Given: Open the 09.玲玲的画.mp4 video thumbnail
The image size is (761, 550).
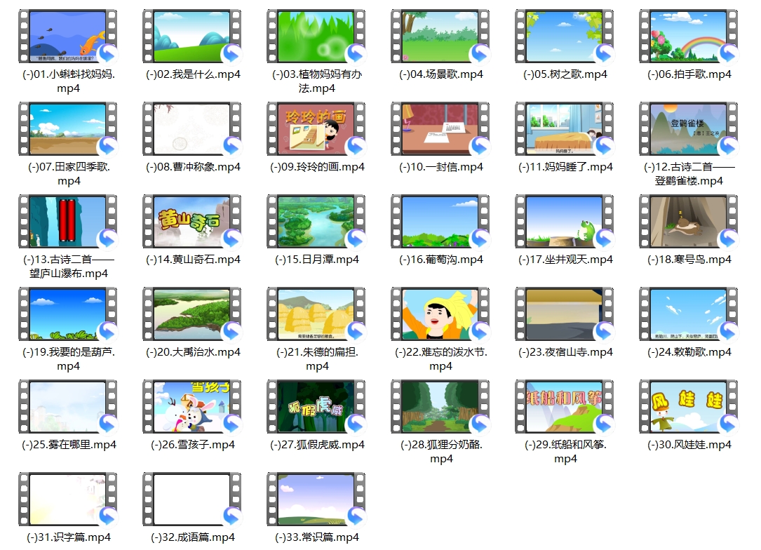Looking at the screenshot, I should point(316,129).
